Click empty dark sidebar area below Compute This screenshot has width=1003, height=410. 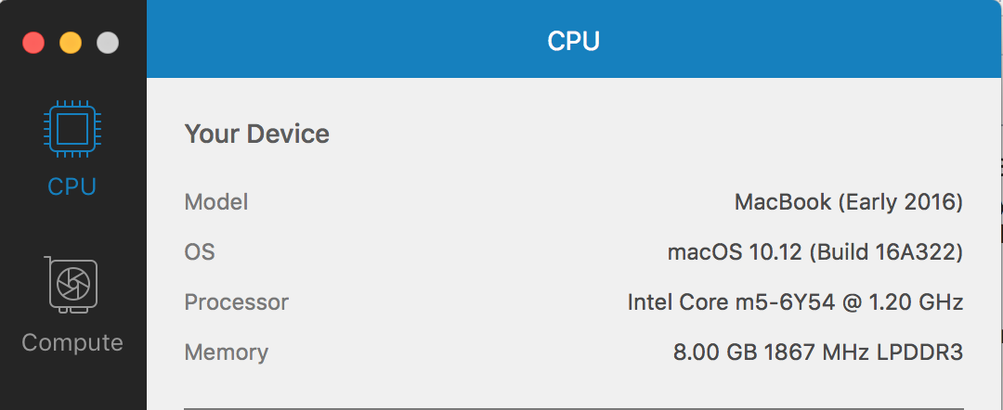point(72,385)
